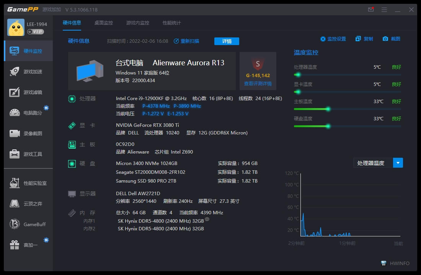This screenshot has height=275, width=421.
Task: Click 重新扫描 to rescan hardware
Action: [x=186, y=41]
